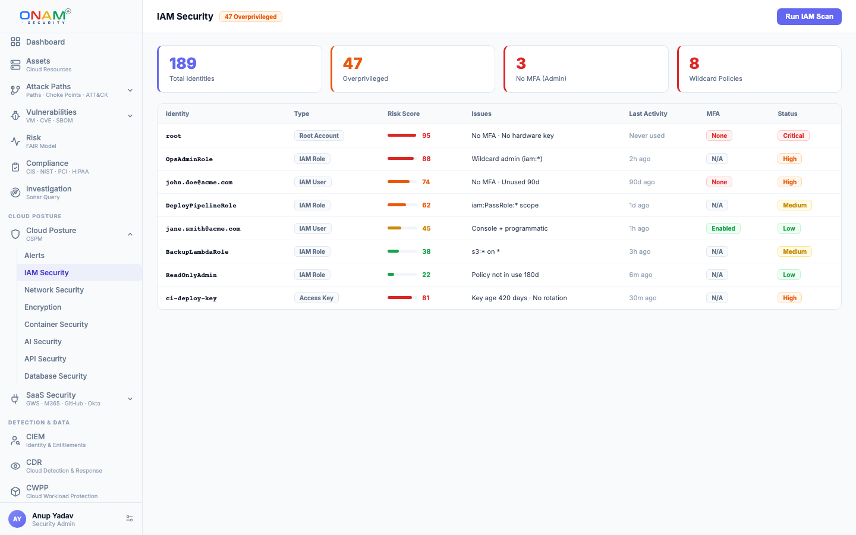This screenshot has height=535, width=856.
Task: Click the AY user avatar
Action: pyautogui.click(x=17, y=519)
